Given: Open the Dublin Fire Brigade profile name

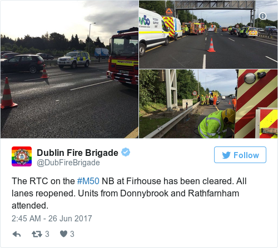Looking at the screenshot, I should [x=77, y=153].
